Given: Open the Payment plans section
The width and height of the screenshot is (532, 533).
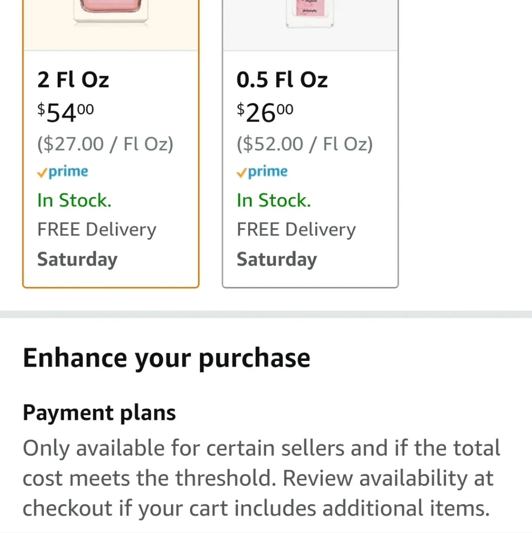Looking at the screenshot, I should click(99, 413).
